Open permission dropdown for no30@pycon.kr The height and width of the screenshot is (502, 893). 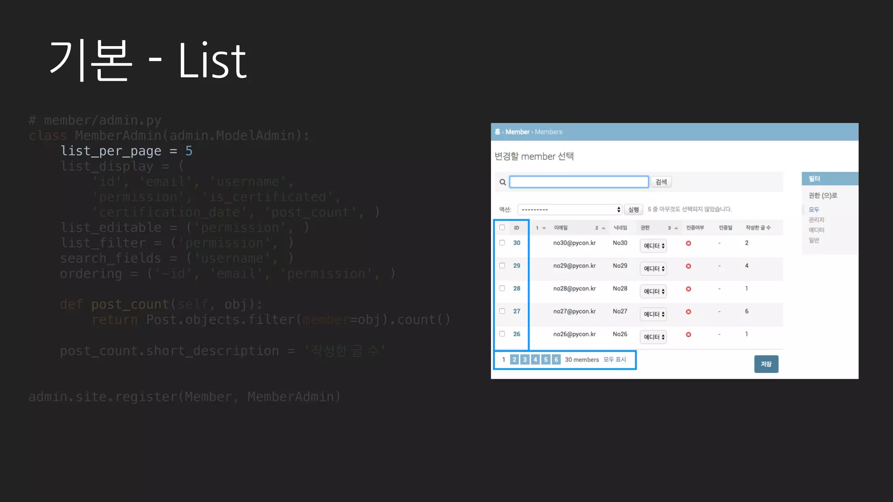tap(653, 246)
